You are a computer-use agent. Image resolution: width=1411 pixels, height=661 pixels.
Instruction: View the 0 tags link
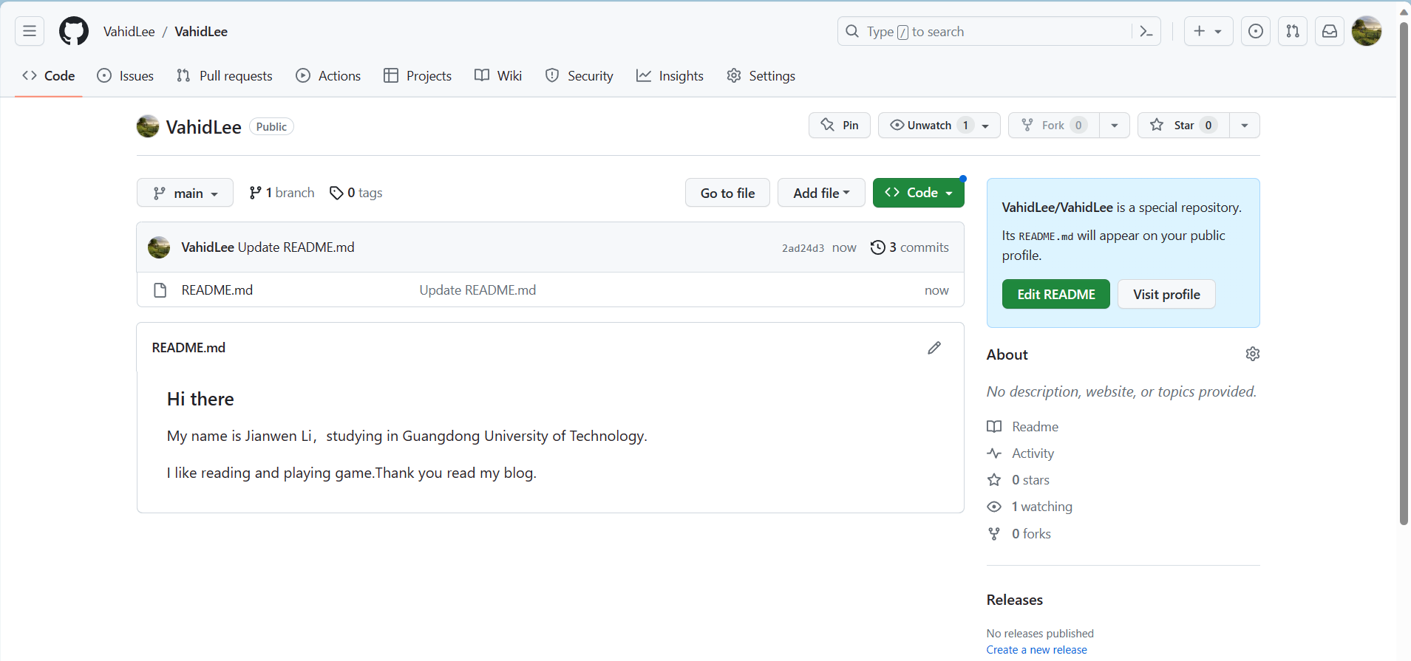(356, 193)
